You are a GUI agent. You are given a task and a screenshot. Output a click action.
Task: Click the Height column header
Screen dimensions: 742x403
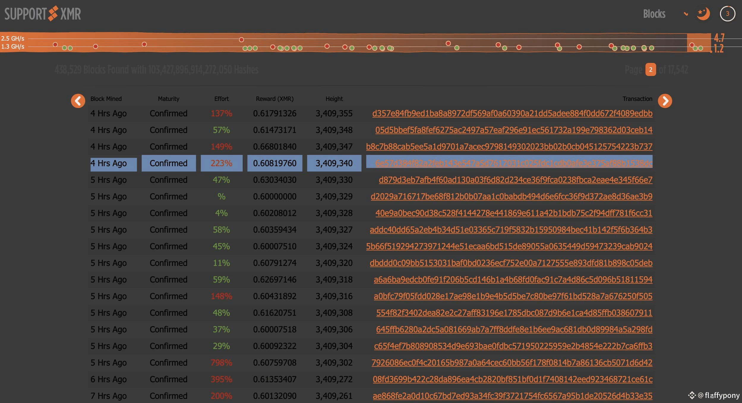tap(334, 99)
